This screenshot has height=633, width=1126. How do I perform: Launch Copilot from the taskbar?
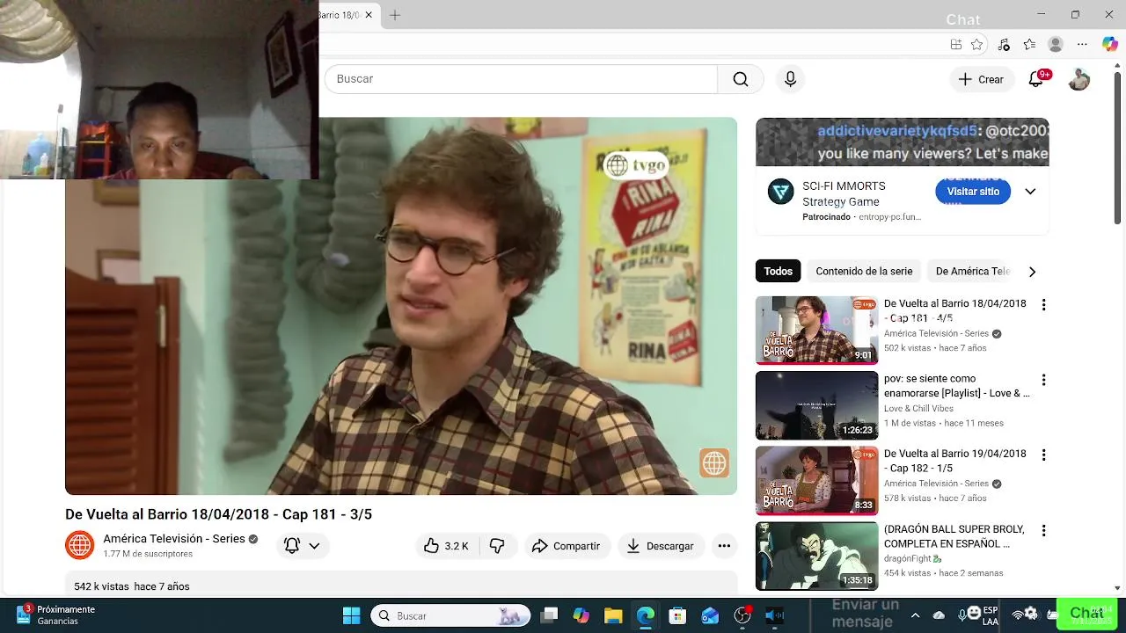pyautogui.click(x=581, y=615)
